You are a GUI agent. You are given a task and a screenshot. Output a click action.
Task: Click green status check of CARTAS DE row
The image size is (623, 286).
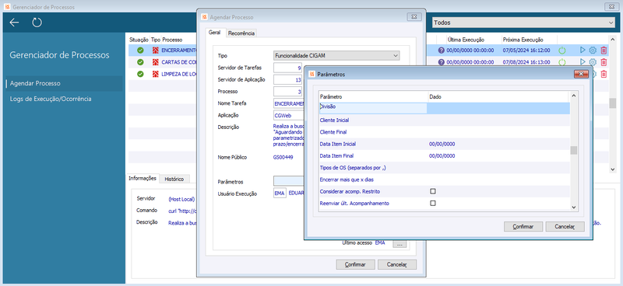pos(140,62)
